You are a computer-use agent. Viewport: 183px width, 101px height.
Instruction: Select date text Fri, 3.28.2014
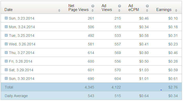pos(20,61)
